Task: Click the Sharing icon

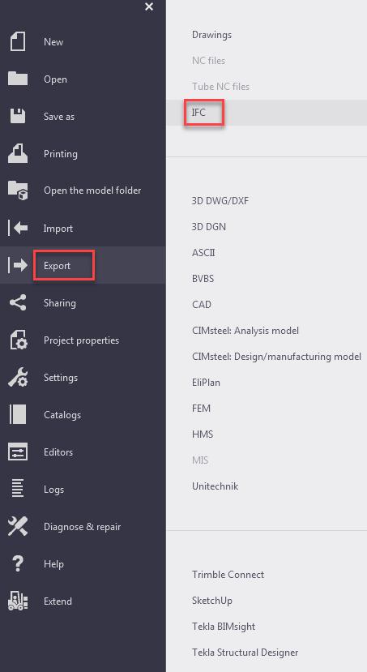Action: pyautogui.click(x=18, y=302)
